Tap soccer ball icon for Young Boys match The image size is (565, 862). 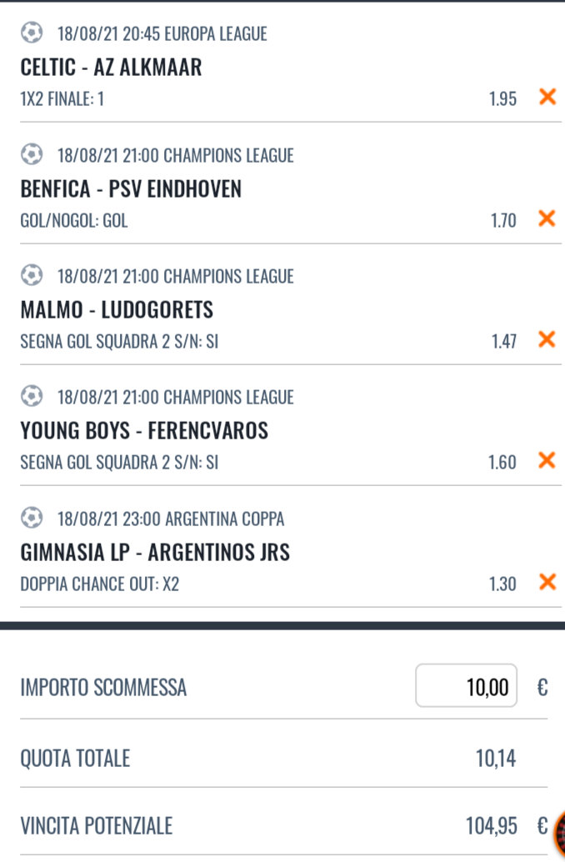[x=31, y=397]
